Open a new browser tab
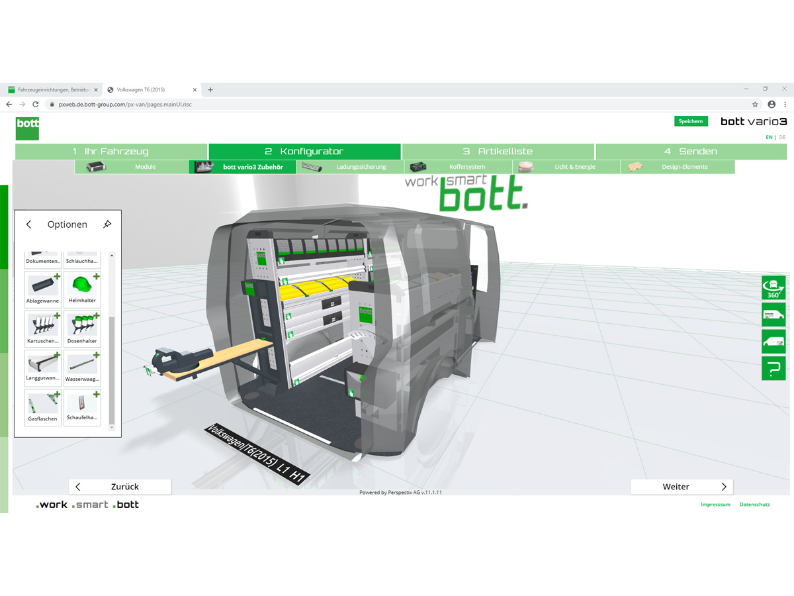 point(210,90)
